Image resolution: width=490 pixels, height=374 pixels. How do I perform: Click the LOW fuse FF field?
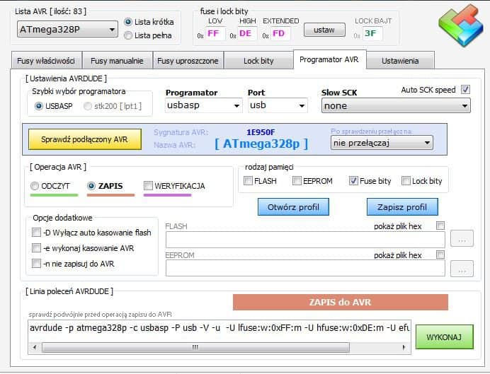tap(215, 34)
